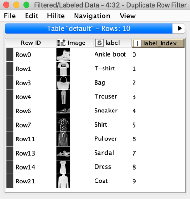The width and height of the screenshot is (190, 199).
Task: Close the Duplicate Row Filter window
Action: (6, 5)
